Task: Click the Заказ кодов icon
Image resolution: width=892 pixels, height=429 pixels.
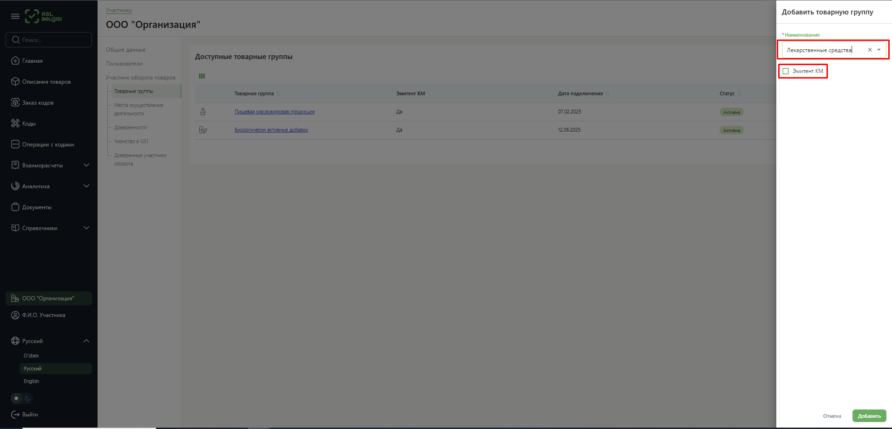Action: (15, 103)
